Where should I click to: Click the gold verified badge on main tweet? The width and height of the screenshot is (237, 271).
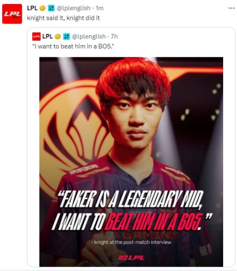point(43,8)
